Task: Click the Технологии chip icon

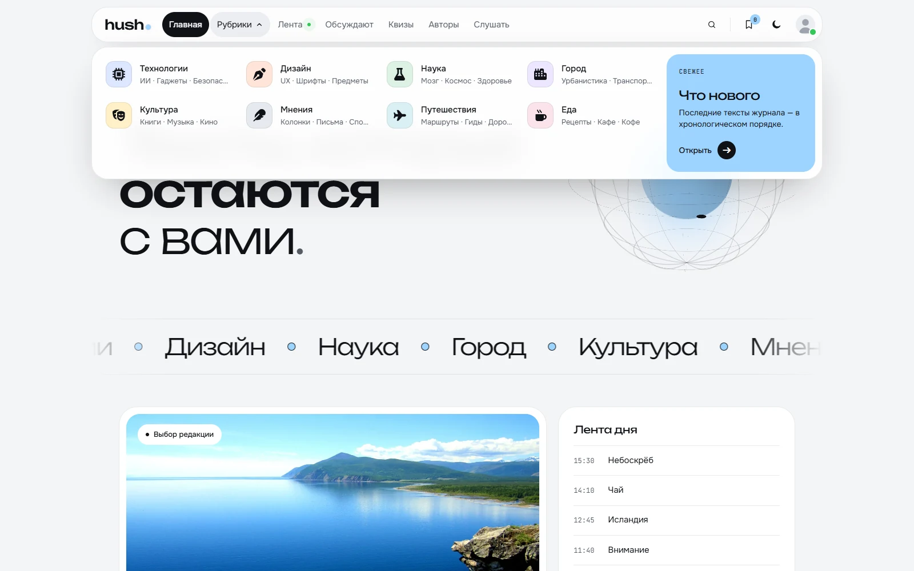Action: click(119, 74)
